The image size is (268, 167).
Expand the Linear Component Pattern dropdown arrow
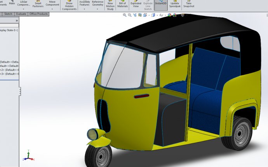[23, 9]
